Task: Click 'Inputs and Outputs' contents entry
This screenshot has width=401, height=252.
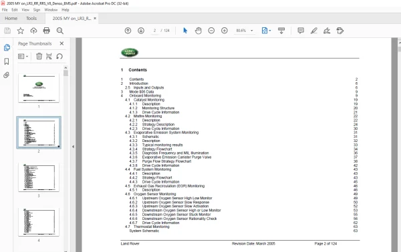Action: point(148,87)
